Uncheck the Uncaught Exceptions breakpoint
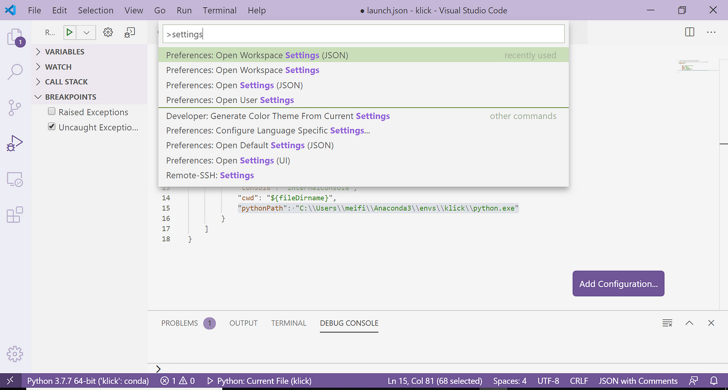Screen dimensions: 728x390 [51, 126]
